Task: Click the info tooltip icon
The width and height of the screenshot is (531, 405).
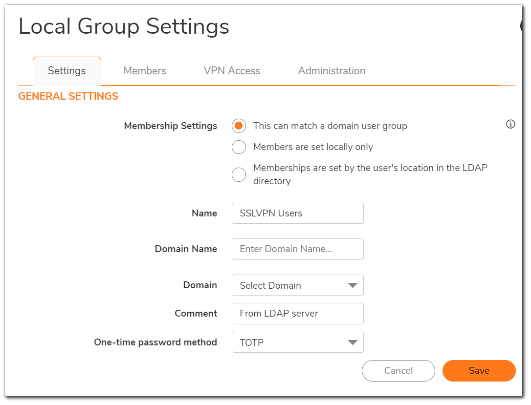Action: pos(510,124)
